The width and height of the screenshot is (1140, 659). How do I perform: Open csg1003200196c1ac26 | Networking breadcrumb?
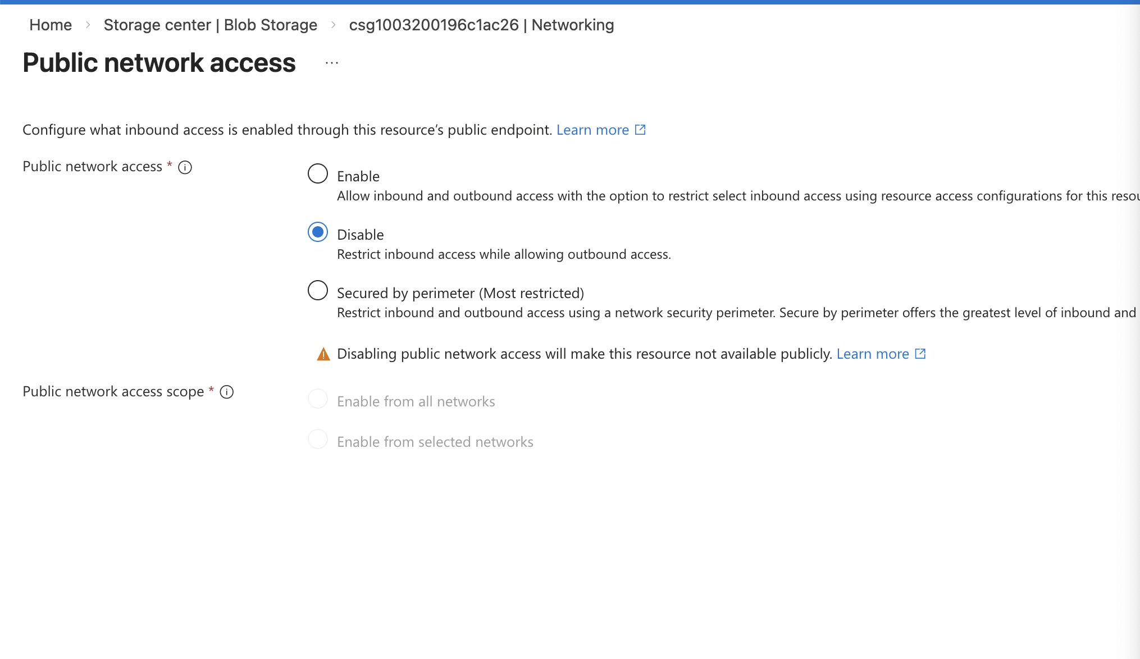(481, 25)
